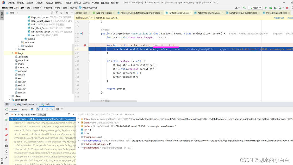Filter frames with funnel icon
This screenshot has height=165, width=293.
[69, 114]
